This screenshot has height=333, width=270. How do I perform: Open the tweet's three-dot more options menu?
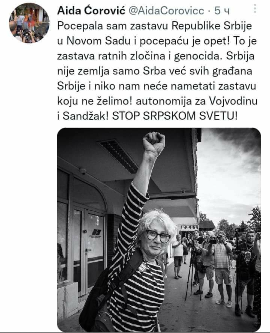click(255, 9)
